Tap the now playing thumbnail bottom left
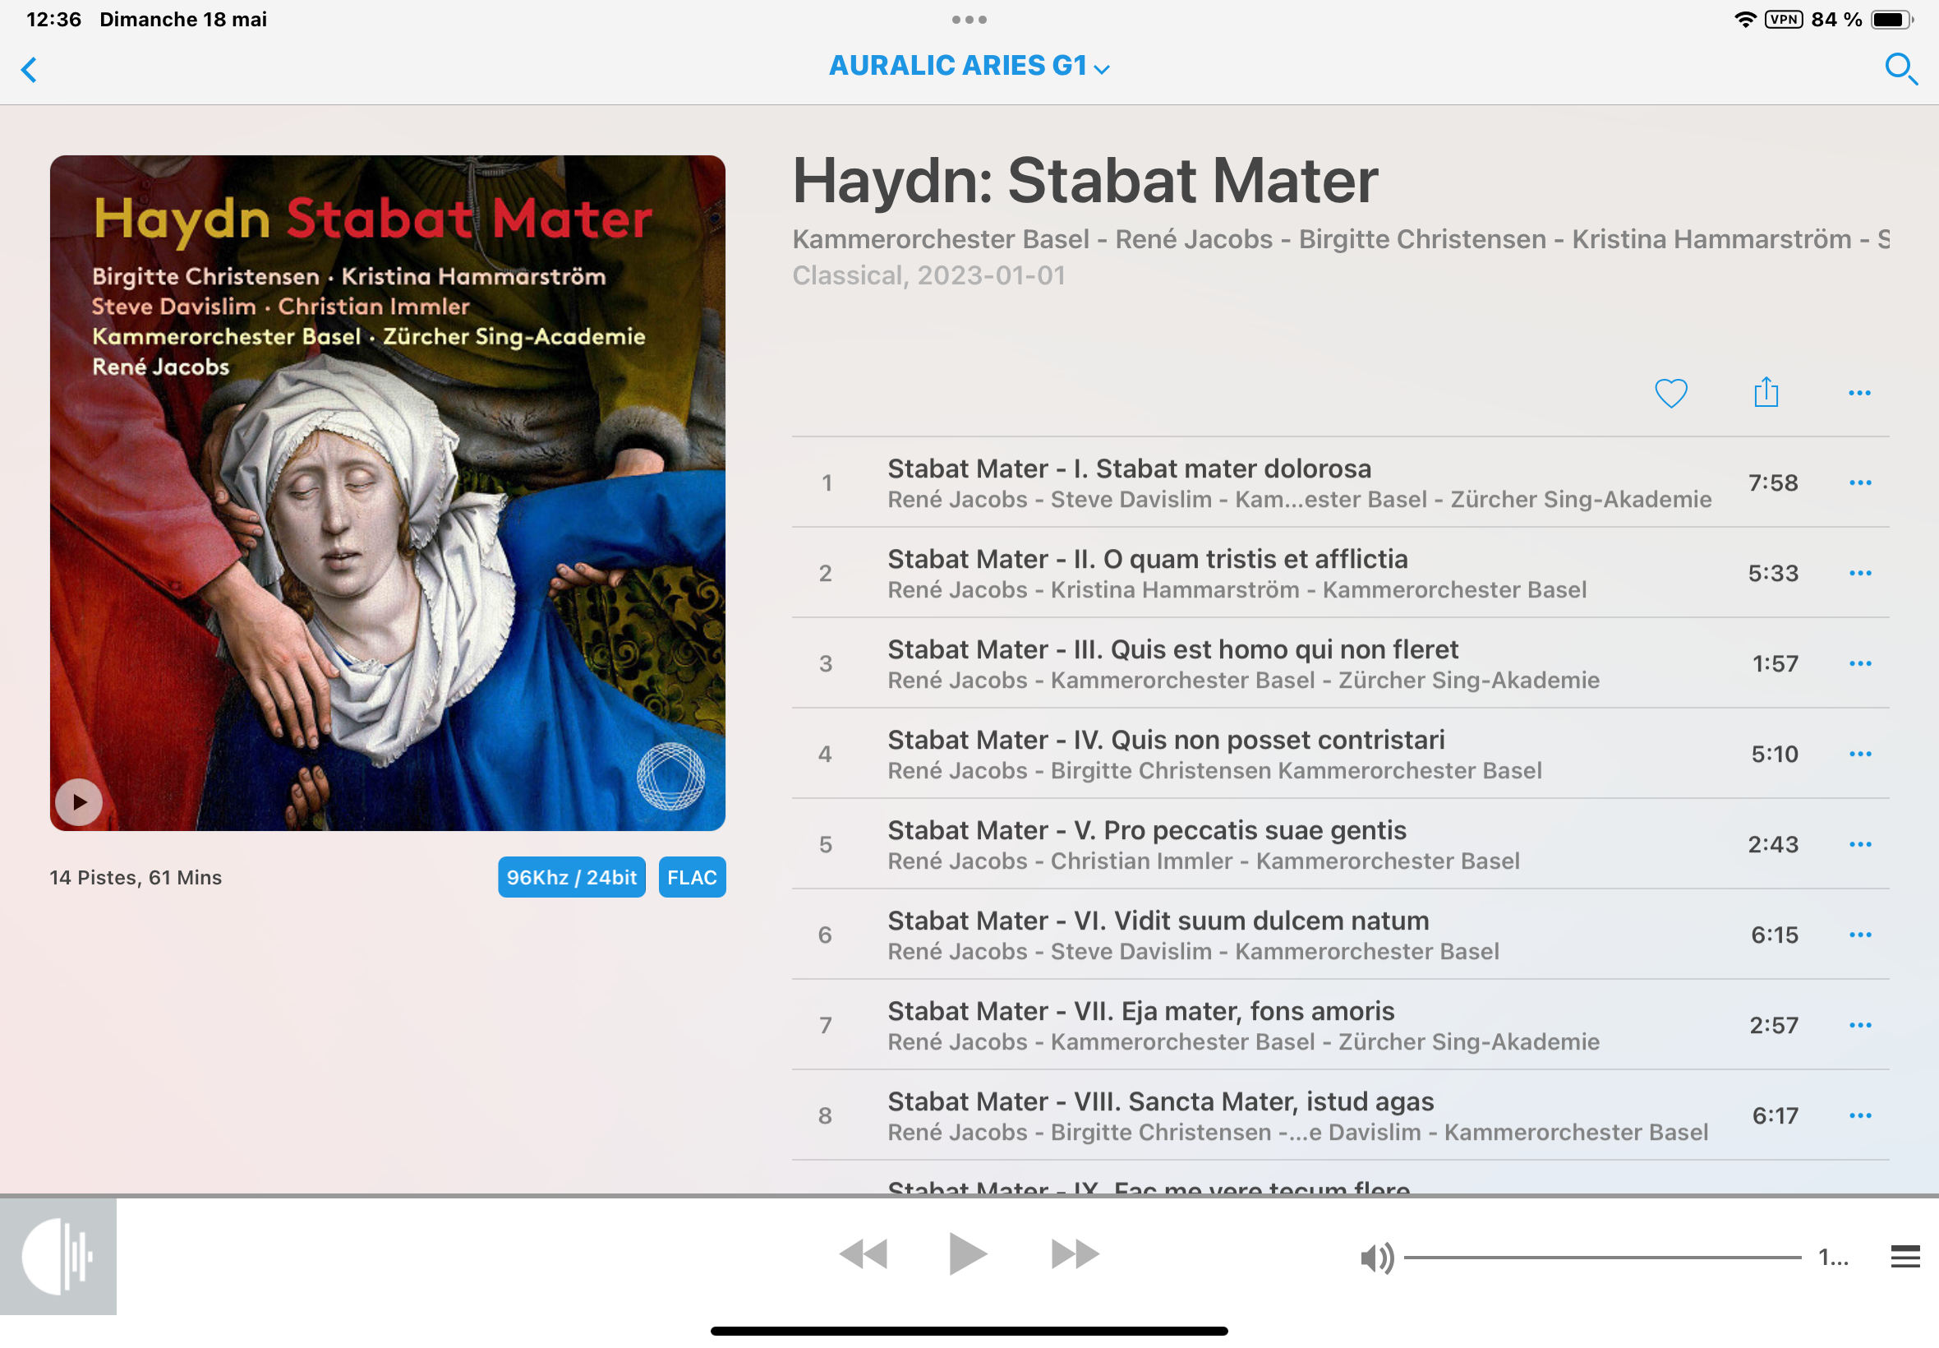The height and width of the screenshot is (1348, 1939). click(58, 1256)
